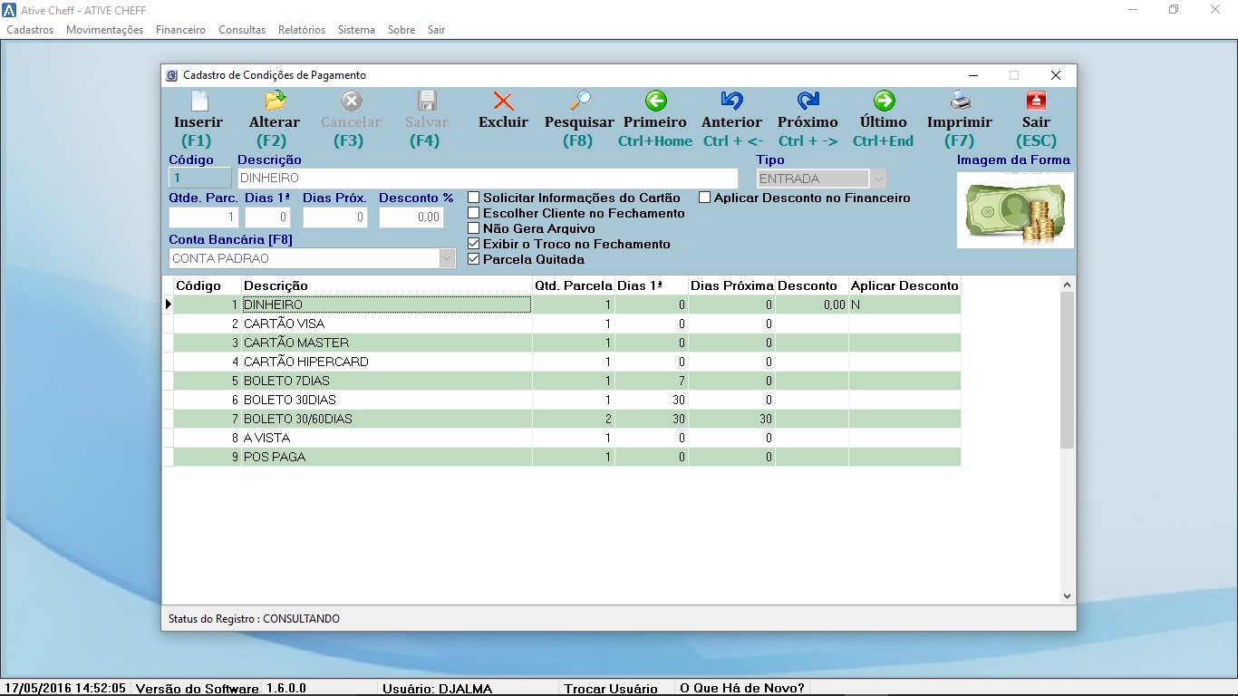This screenshot has height=696, width=1238.
Task: Click the Sair menu item
Action: tap(436, 30)
